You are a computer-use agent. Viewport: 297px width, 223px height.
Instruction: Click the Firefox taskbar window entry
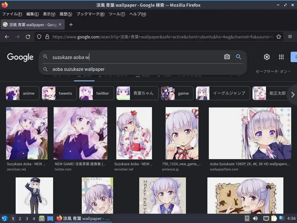point(83,218)
